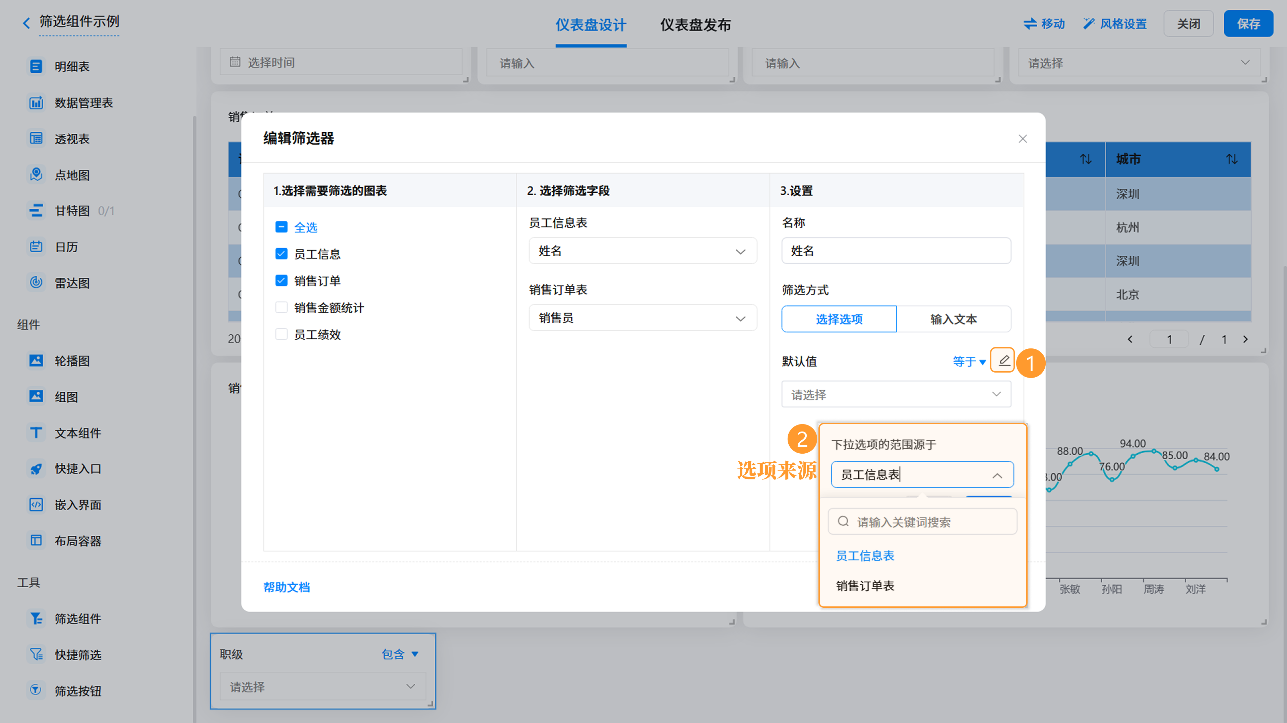The image size is (1287, 723).
Task: Switch filter mode to 输入文本
Action: 953,319
